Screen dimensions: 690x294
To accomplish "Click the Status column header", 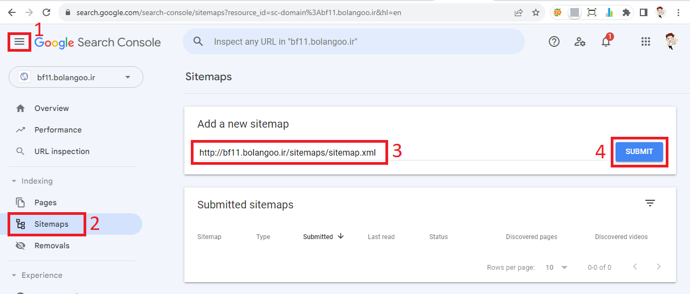I will pyautogui.click(x=438, y=237).
